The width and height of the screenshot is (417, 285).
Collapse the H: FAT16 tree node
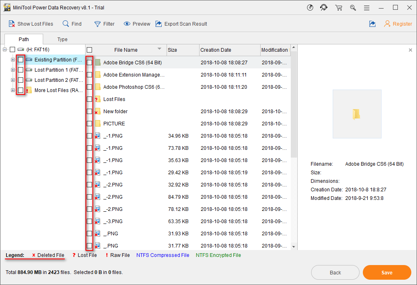click(4, 49)
